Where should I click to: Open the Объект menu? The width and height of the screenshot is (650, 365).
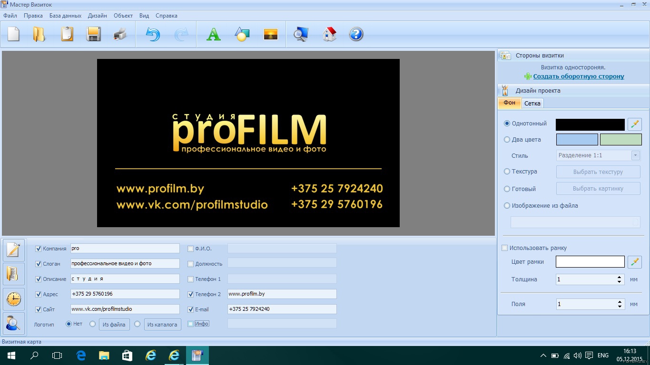pos(123,16)
